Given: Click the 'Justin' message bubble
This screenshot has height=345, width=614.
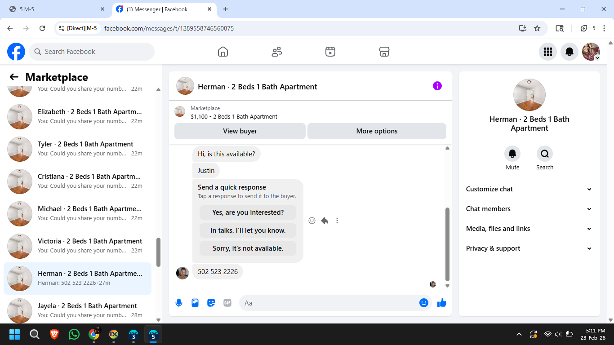Looking at the screenshot, I should 206,171.
